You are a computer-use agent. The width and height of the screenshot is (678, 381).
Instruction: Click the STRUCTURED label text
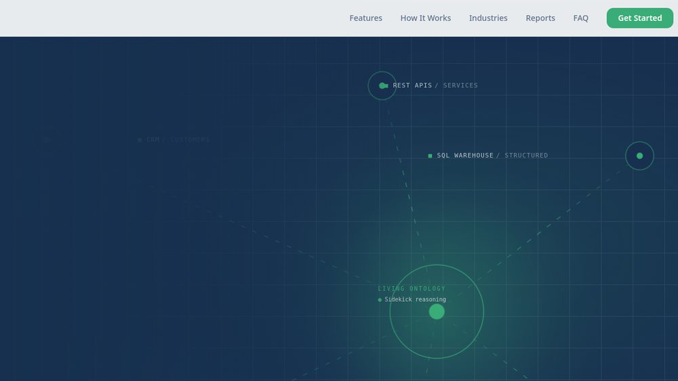point(526,156)
